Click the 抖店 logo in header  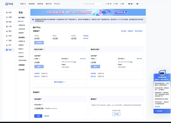(x=9, y=4)
